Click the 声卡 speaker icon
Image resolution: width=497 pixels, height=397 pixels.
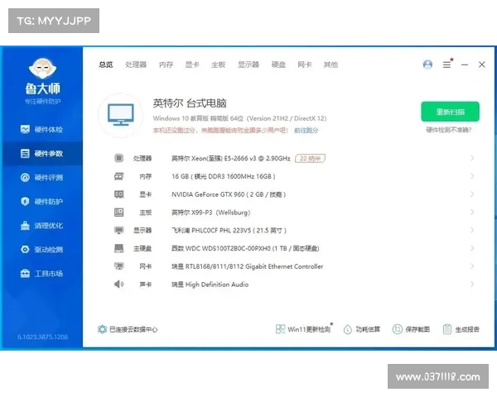coord(118,285)
